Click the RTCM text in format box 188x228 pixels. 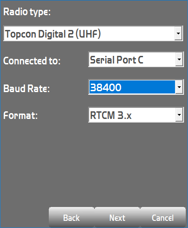103,115
